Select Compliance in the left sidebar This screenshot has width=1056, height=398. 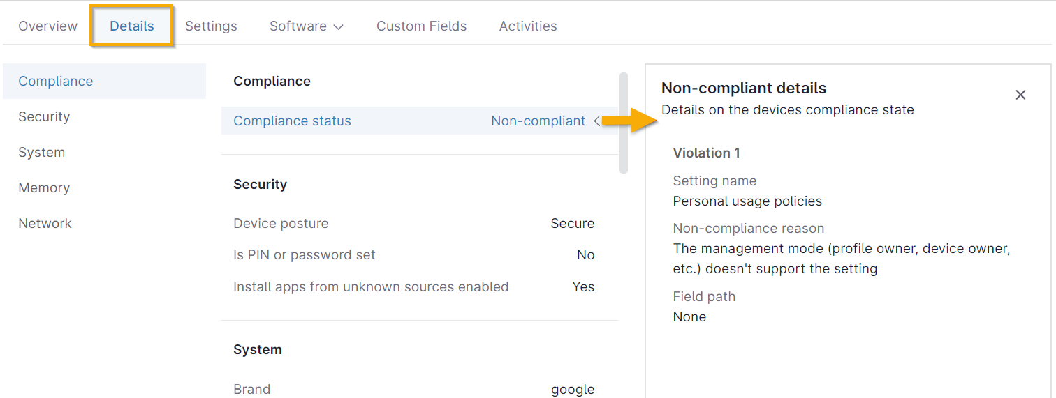56,81
